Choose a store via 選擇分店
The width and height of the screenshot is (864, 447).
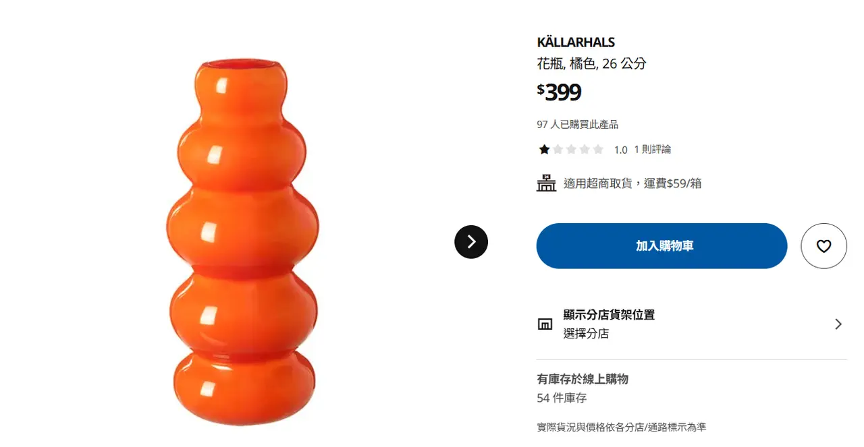[x=586, y=334]
